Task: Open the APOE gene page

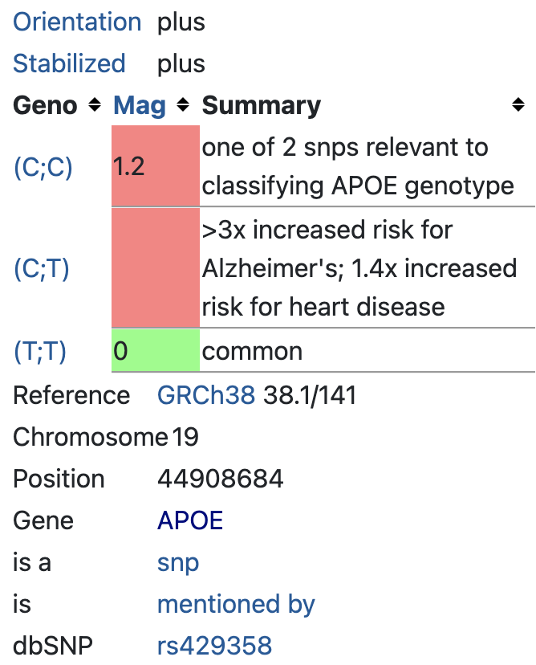Action: [x=189, y=520]
